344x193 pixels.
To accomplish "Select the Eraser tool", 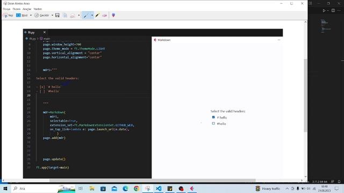I will click(104, 16).
